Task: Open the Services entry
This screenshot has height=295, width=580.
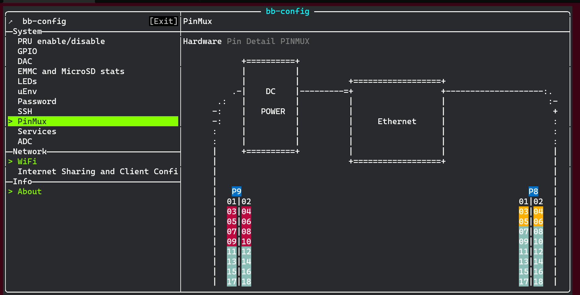Action: [37, 131]
